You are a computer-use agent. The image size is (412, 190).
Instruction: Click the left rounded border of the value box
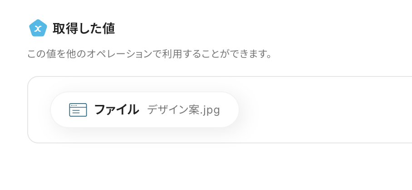(28, 109)
